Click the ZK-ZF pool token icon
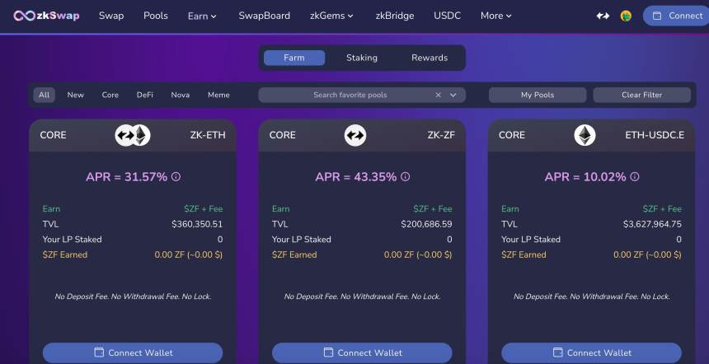Screen dimensions: 709x364 click(x=355, y=135)
